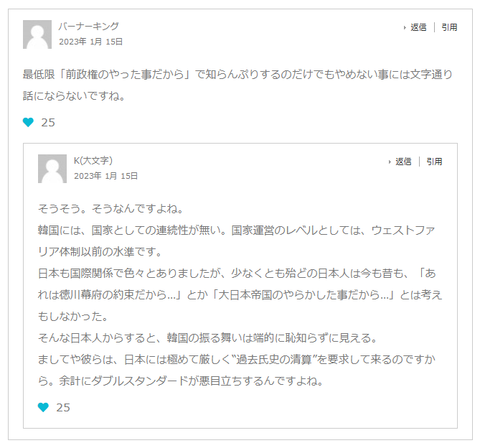The image size is (480, 443).
Task: Reply to K(大文字) using 返信
Action: click(x=403, y=162)
